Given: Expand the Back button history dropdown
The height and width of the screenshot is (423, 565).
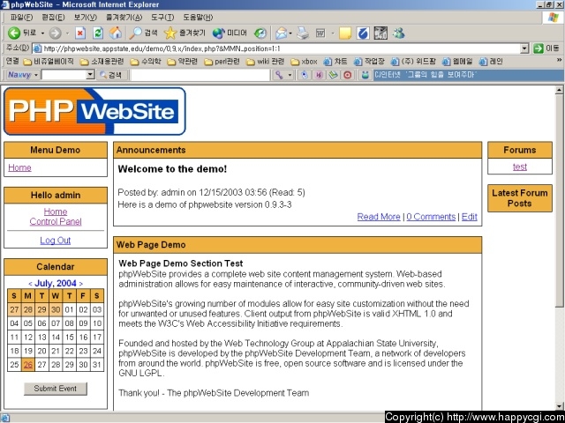Looking at the screenshot, I should coord(42,33).
